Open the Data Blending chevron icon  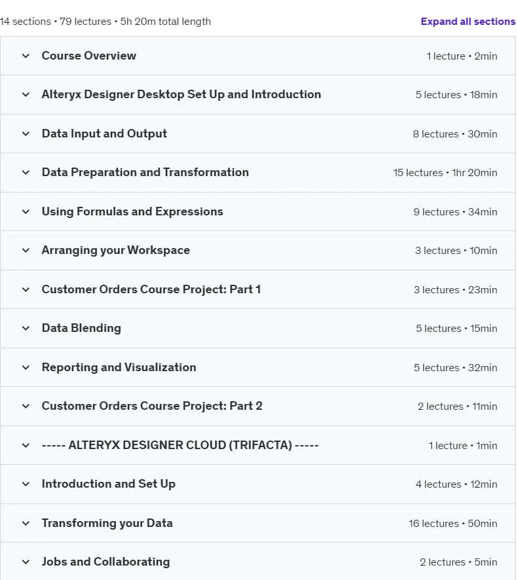tap(26, 328)
